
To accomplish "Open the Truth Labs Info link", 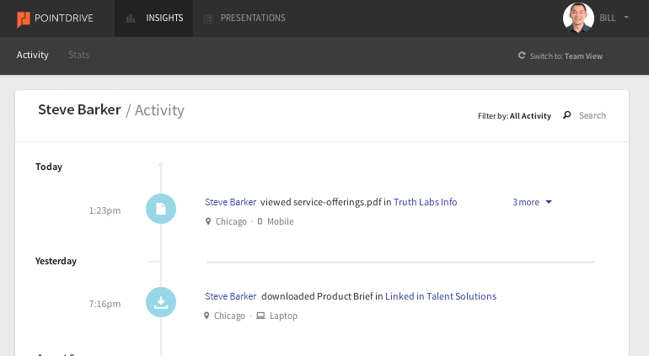I will coord(425,202).
